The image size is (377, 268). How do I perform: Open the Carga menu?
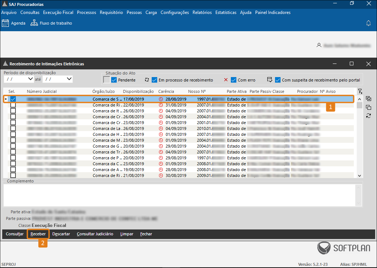[151, 12]
